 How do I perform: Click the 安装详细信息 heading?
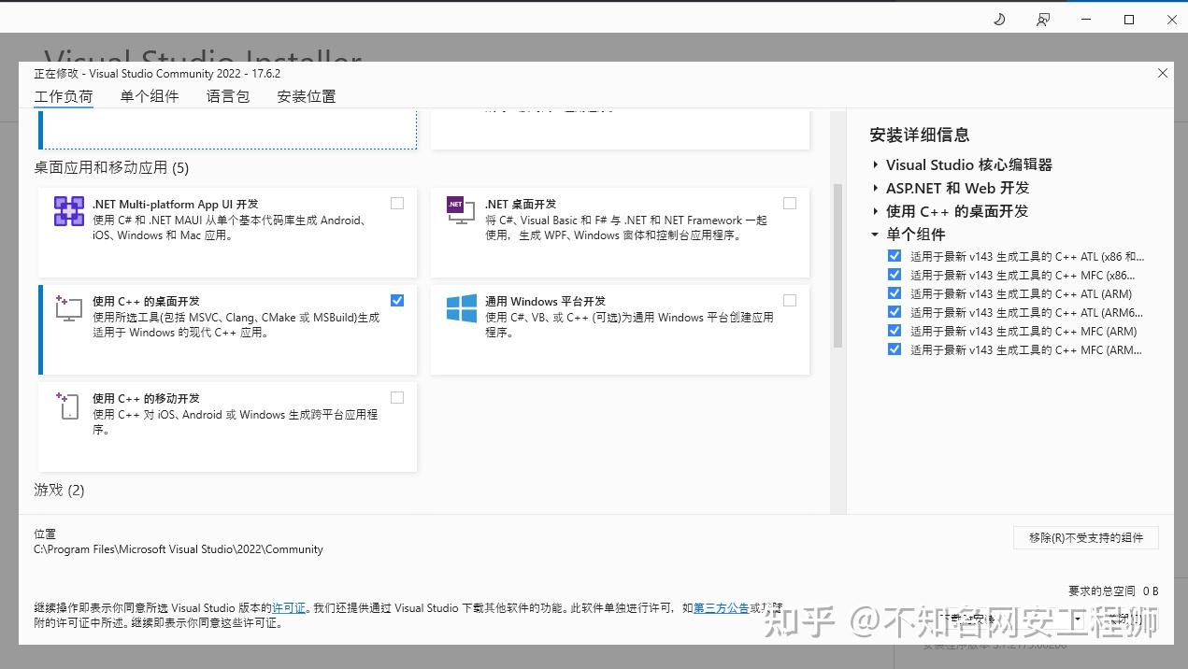click(920, 135)
